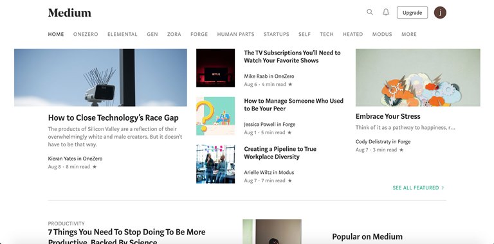The image size is (494, 244).
Task: Click the star next to Aug 1 · 5 min read
Action: (289, 132)
